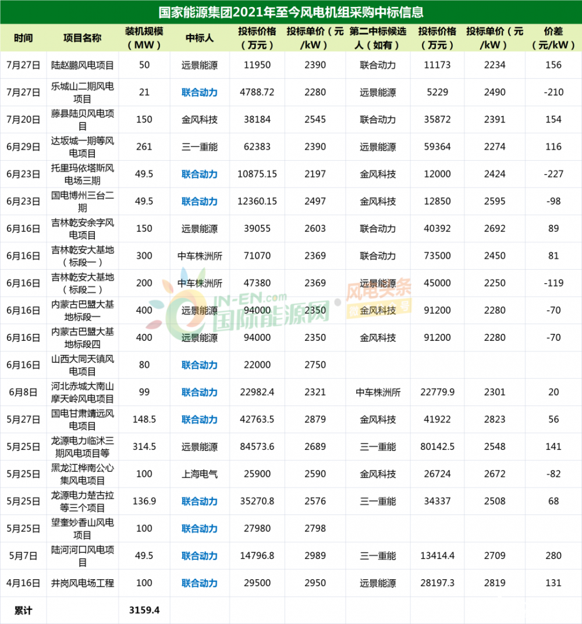Select project cell 河北赤城大南山摩天岭风电项目
The image size is (582, 624).
coord(82,392)
